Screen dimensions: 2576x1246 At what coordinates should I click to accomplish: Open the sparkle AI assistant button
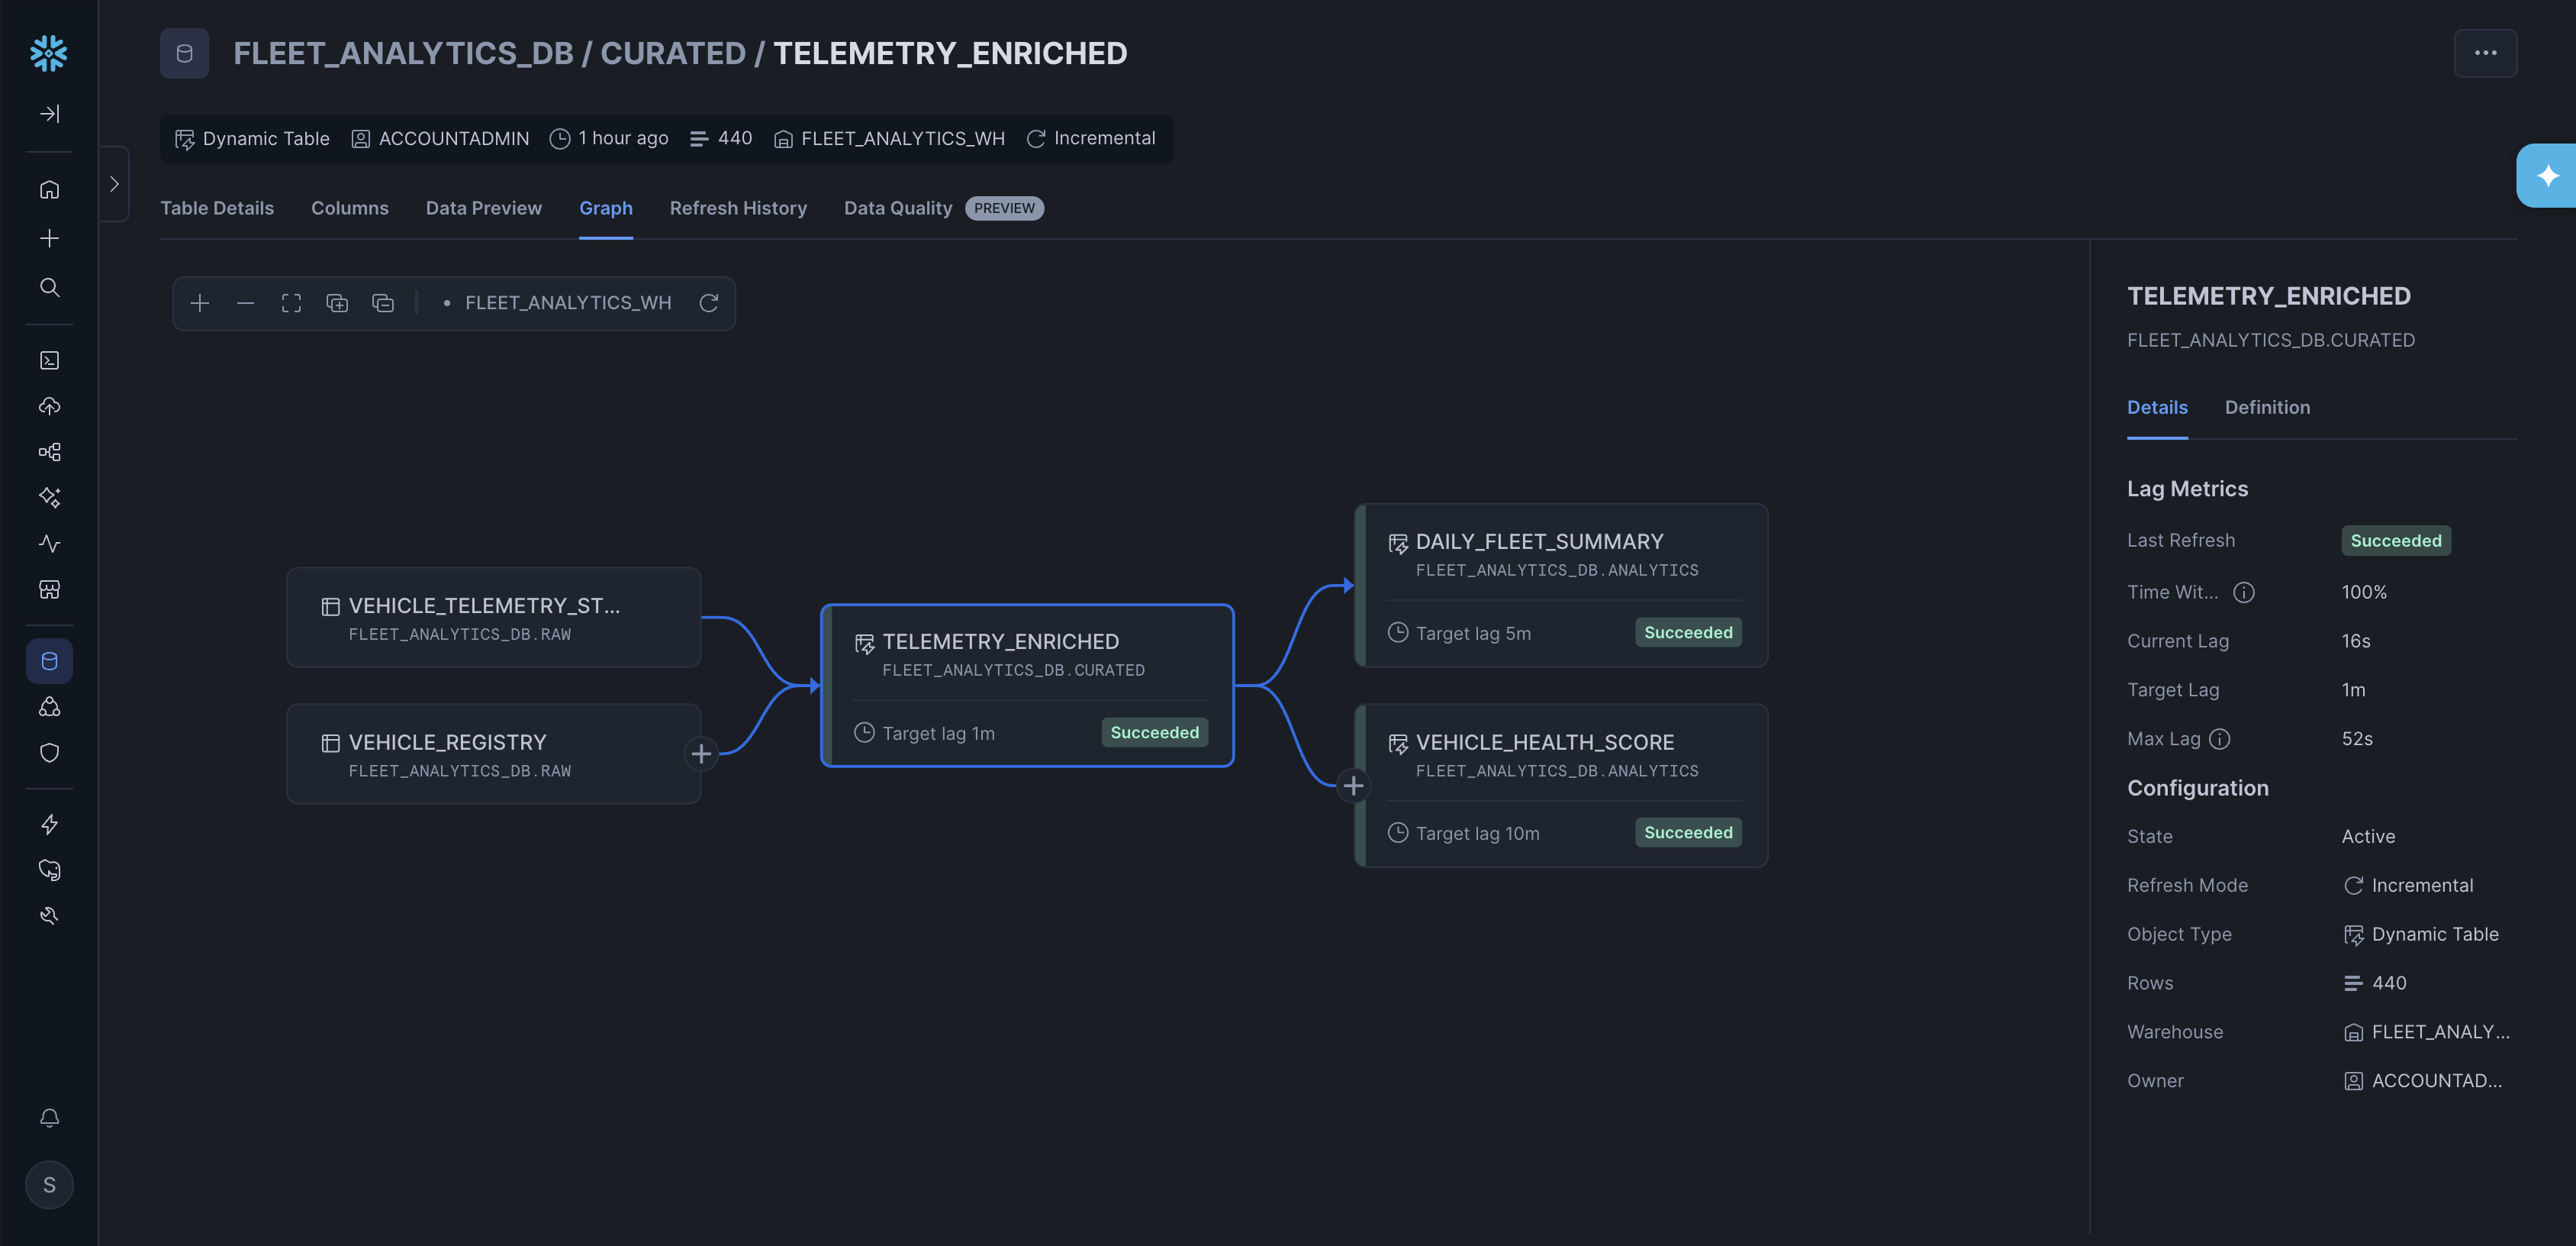pyautogui.click(x=2546, y=176)
